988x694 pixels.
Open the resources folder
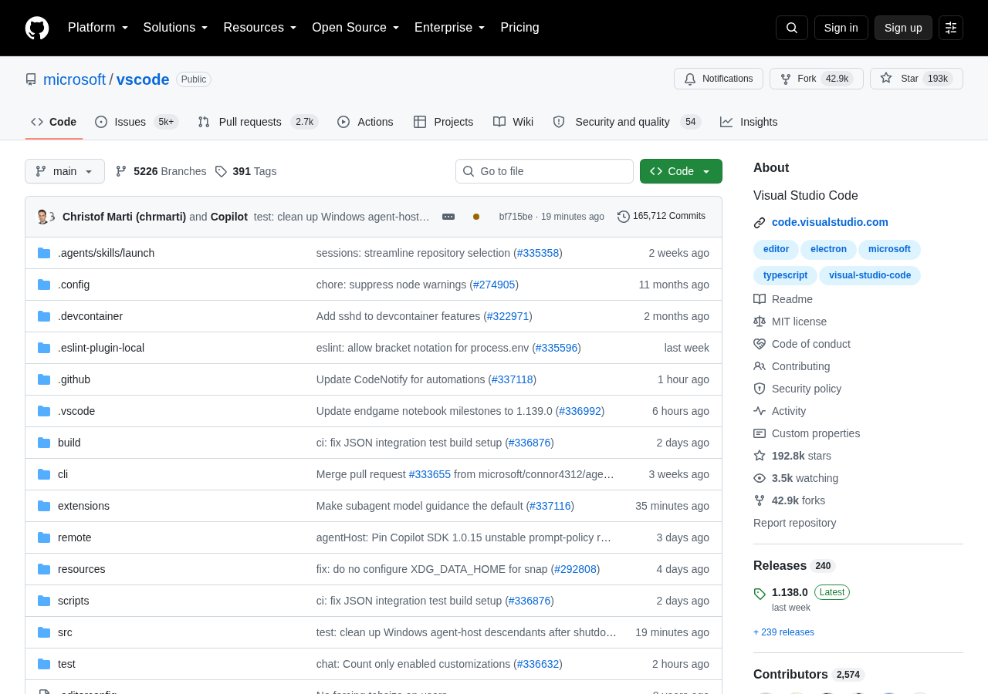pyautogui.click(x=82, y=569)
